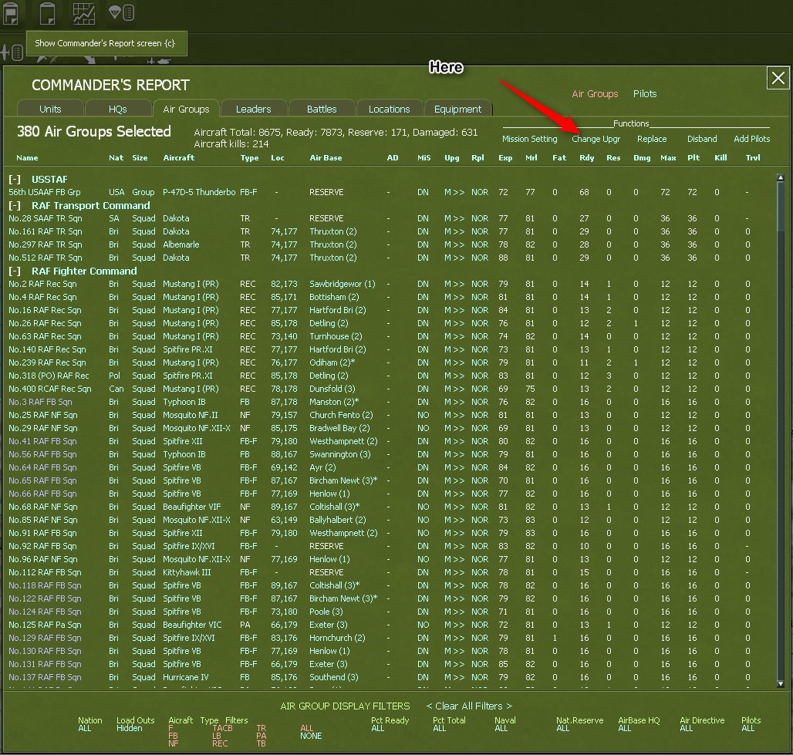Toggle the LB aircraft type filter

pos(217,736)
